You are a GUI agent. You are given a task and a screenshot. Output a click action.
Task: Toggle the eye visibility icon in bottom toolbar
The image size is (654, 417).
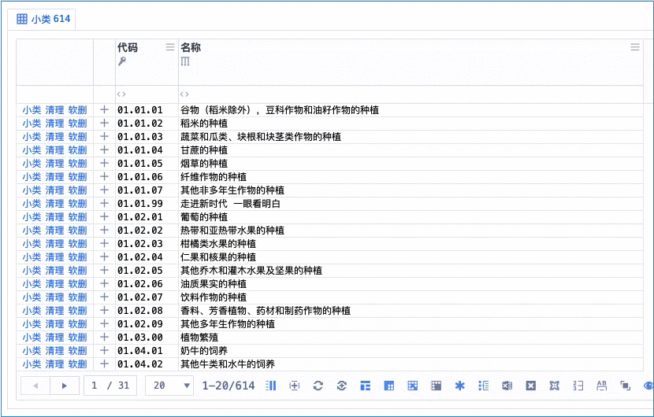tap(648, 386)
